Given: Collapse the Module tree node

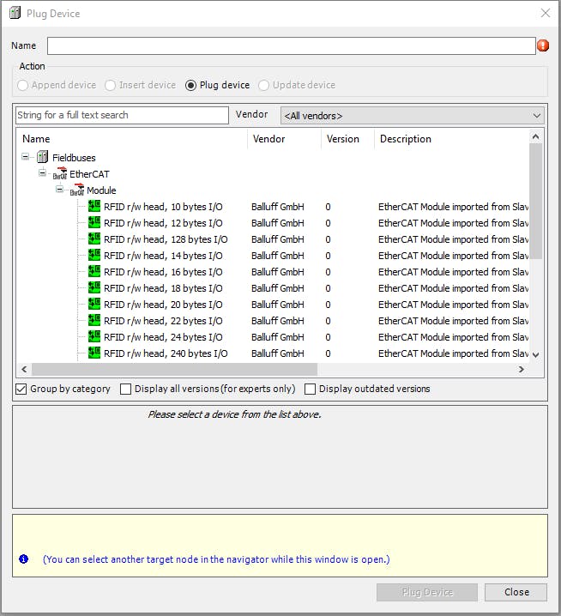Looking at the screenshot, I should pyautogui.click(x=60, y=190).
